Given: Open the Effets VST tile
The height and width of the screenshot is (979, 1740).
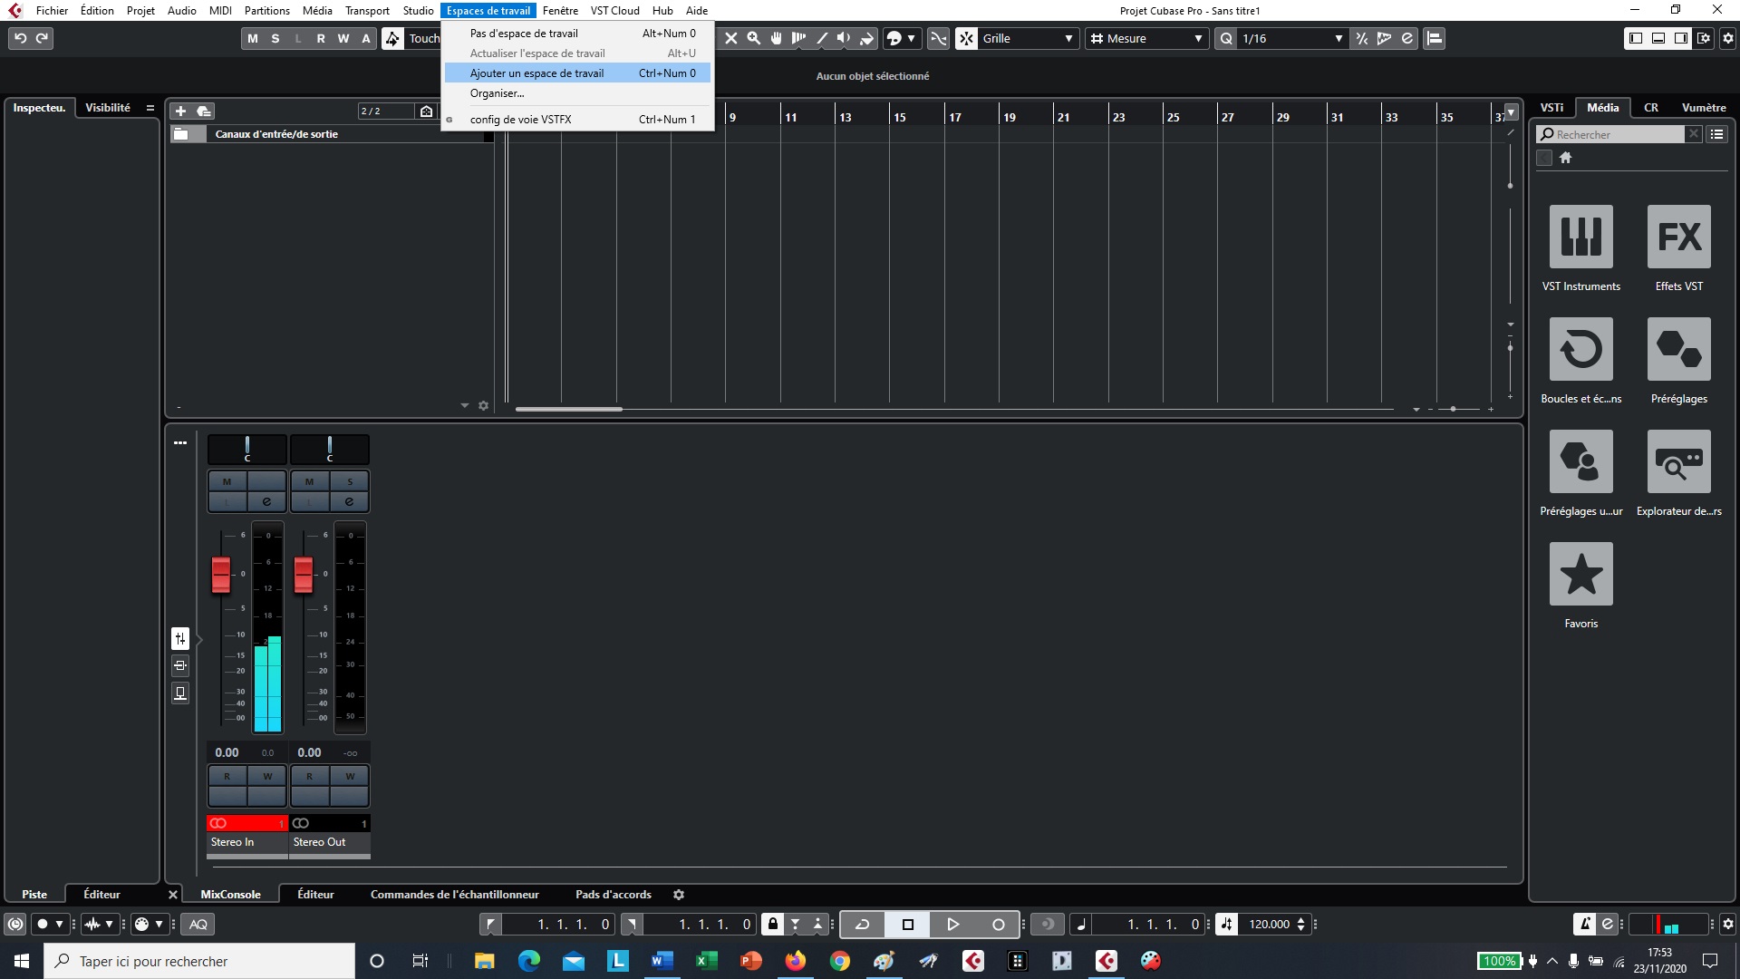Looking at the screenshot, I should pyautogui.click(x=1678, y=237).
